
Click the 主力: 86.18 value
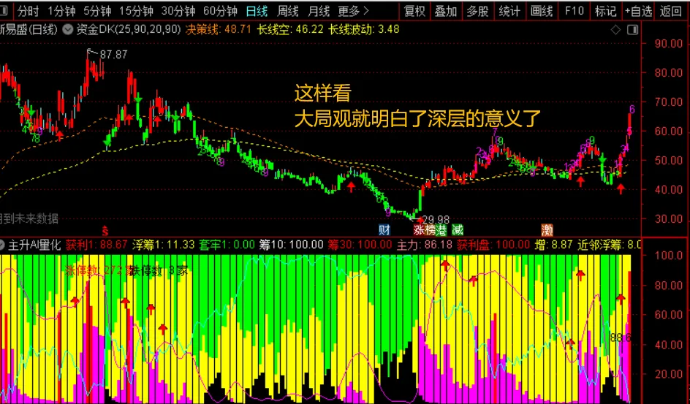(x=425, y=244)
